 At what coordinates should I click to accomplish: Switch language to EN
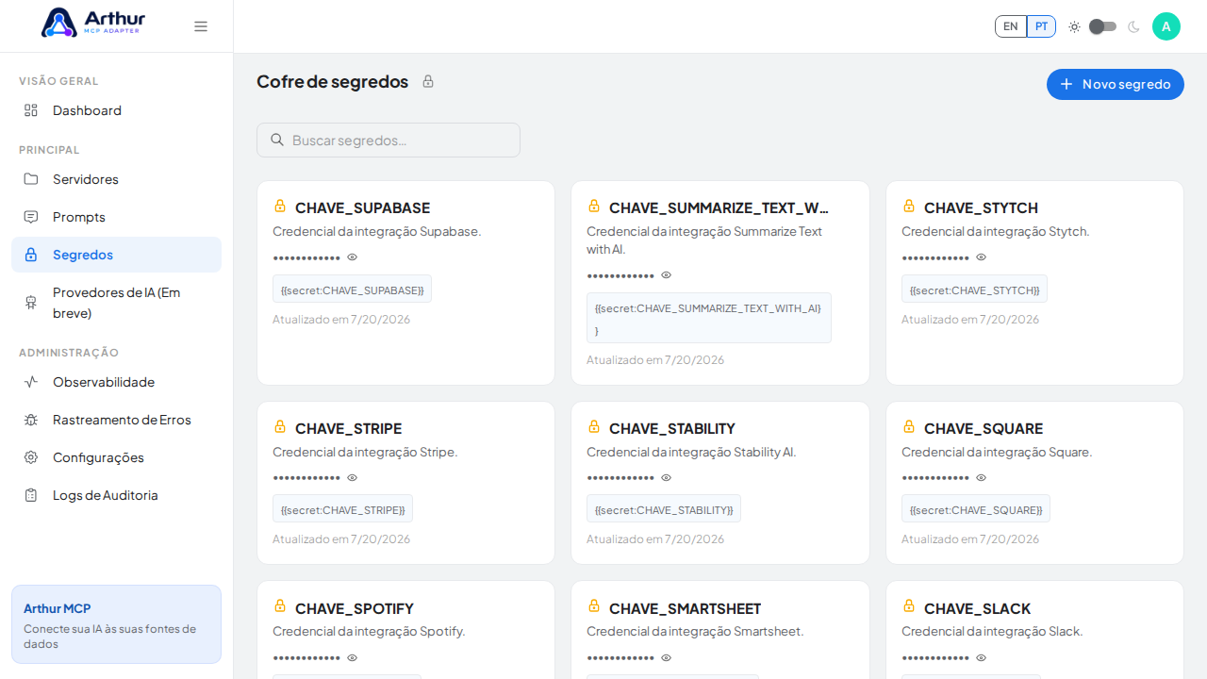pyautogui.click(x=1011, y=26)
